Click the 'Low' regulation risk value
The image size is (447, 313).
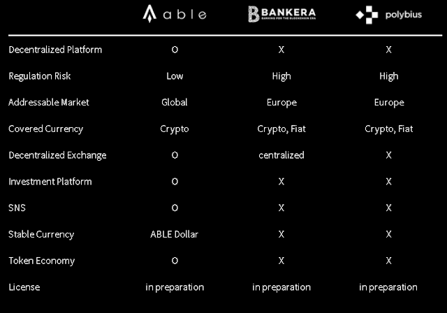[x=175, y=76]
